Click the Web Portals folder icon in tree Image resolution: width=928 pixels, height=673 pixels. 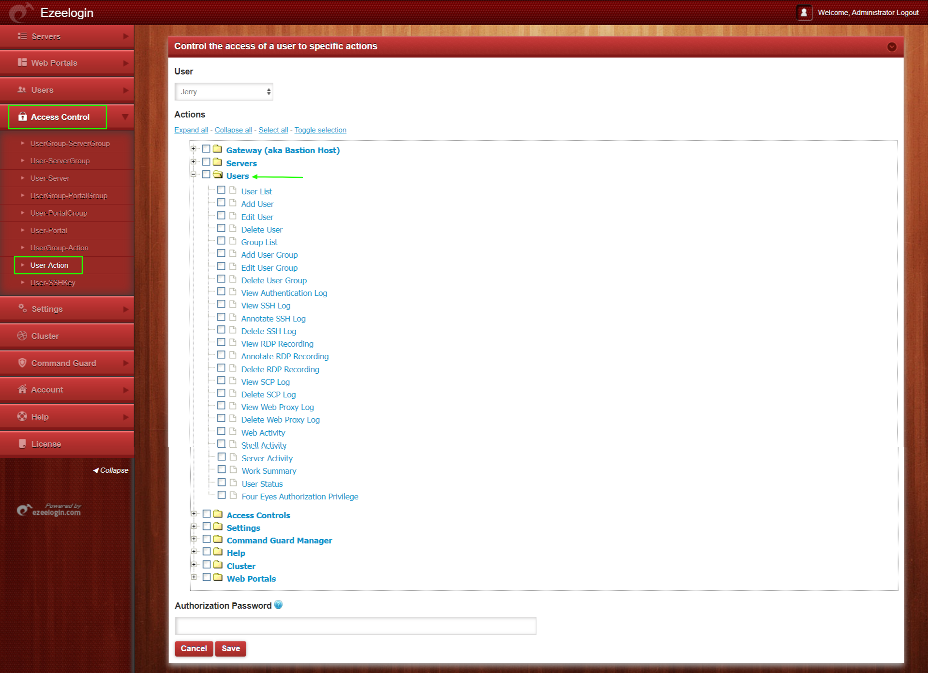(218, 577)
